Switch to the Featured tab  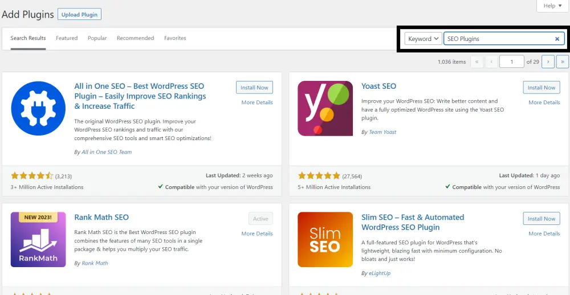coord(67,38)
